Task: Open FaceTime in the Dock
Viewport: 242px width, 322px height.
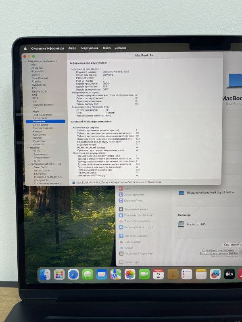Action: point(144,275)
